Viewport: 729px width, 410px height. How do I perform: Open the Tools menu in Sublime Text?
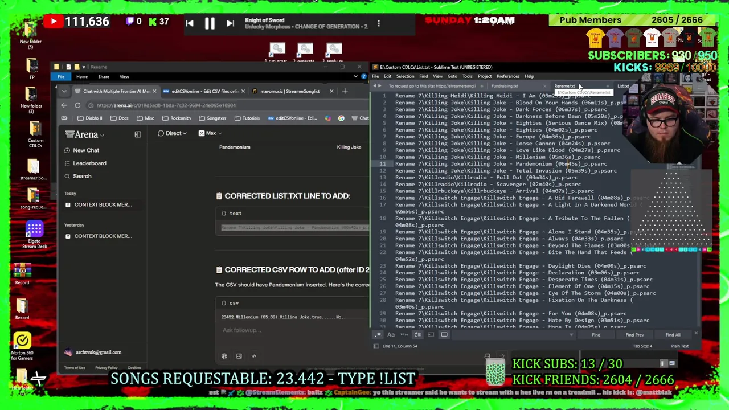(x=467, y=76)
